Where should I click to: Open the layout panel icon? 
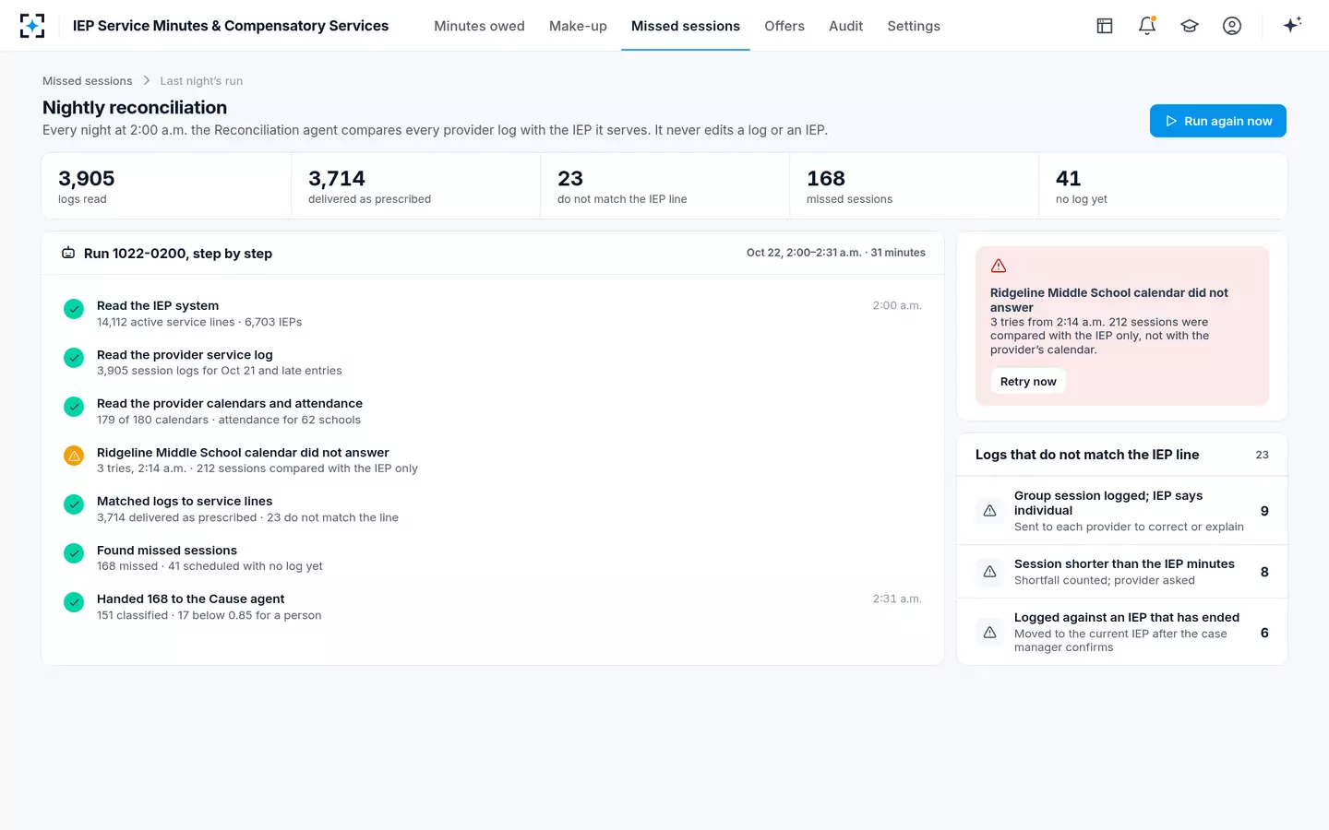click(x=1105, y=26)
